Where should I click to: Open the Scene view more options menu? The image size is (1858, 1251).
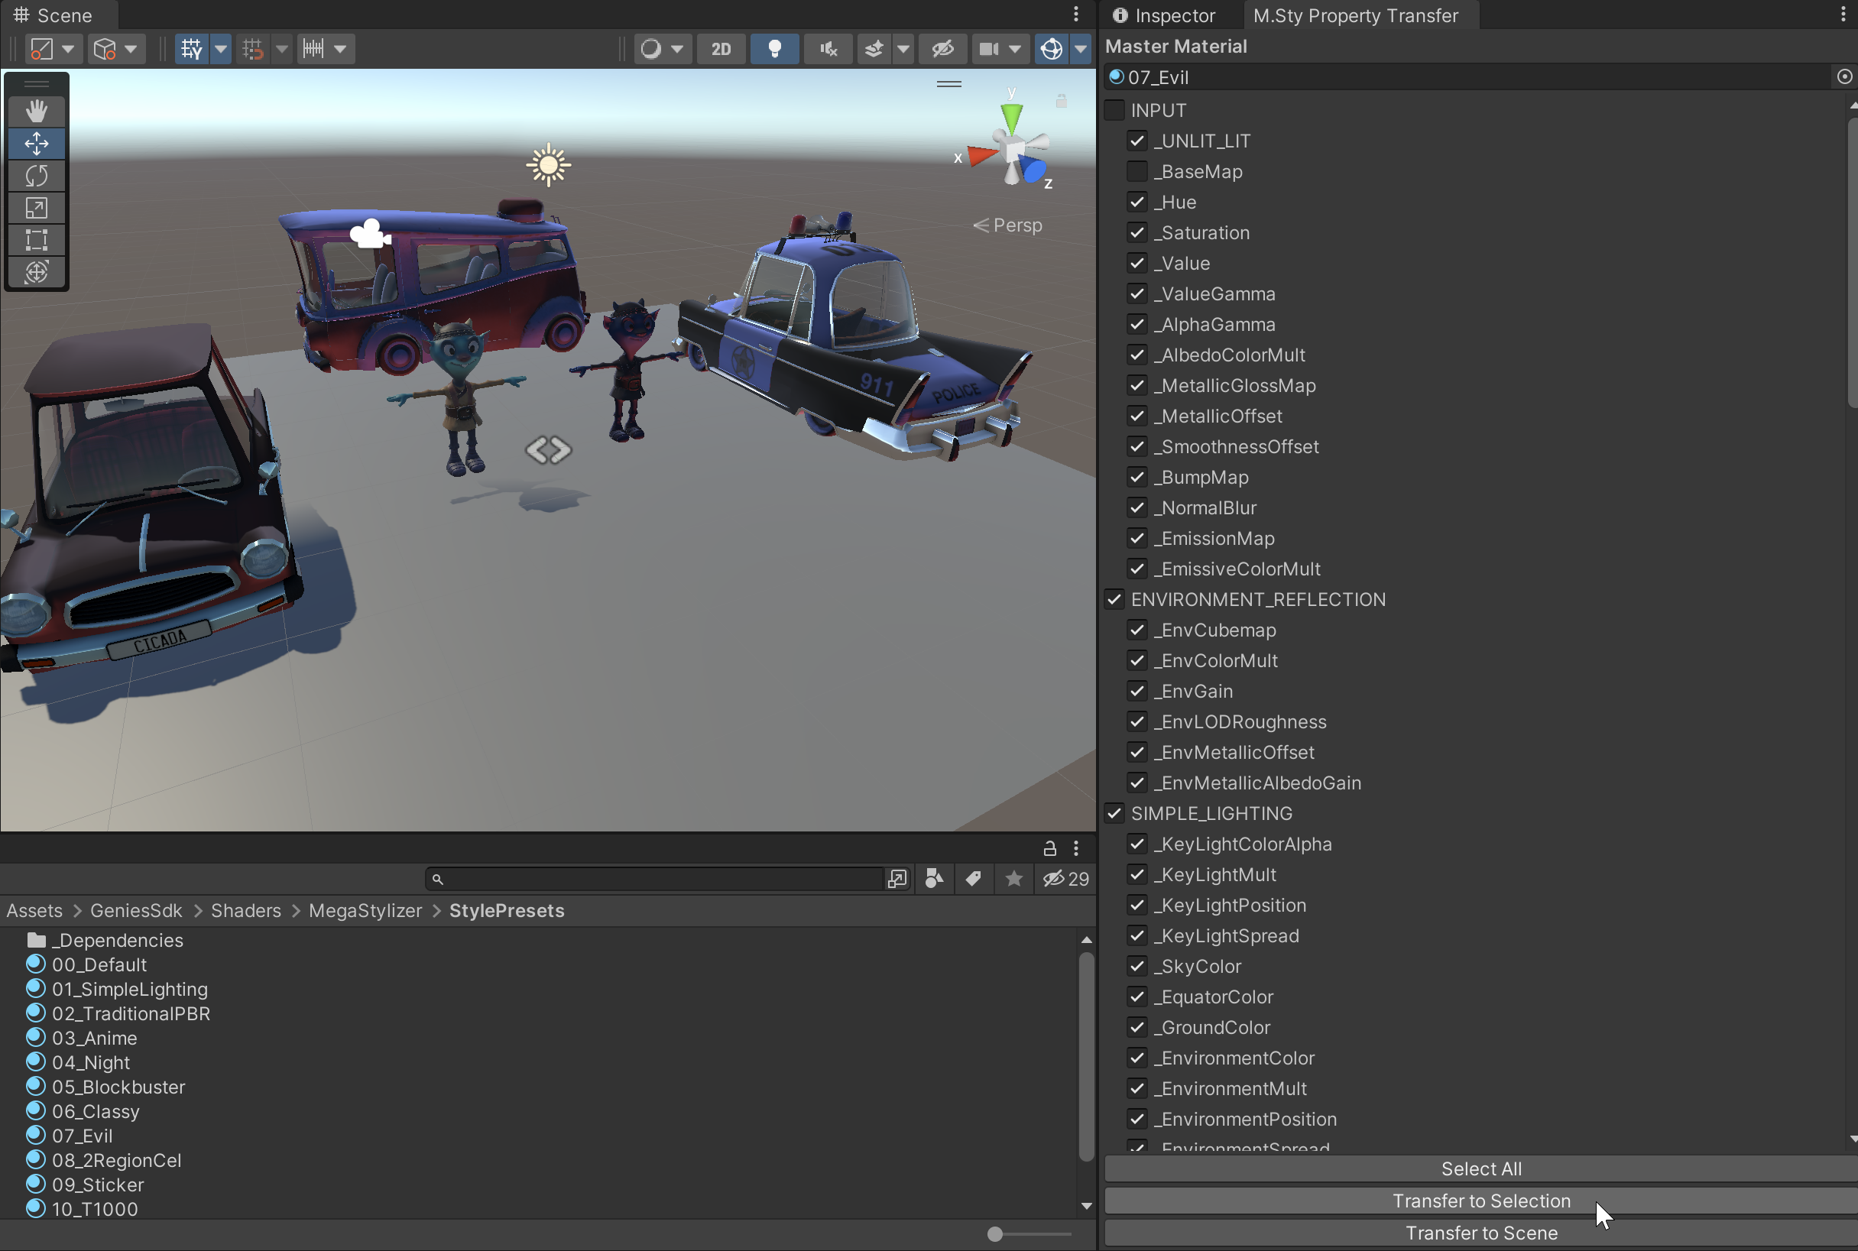pyautogui.click(x=1075, y=15)
